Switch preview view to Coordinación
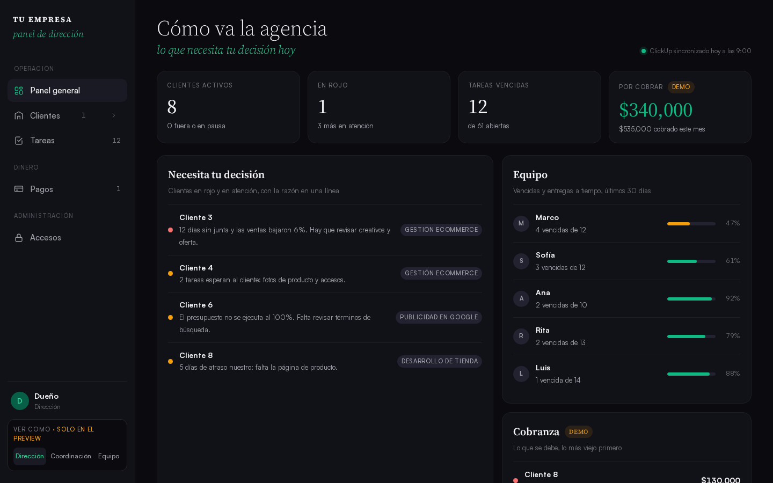Viewport: 773px width, 483px height. pyautogui.click(x=71, y=456)
